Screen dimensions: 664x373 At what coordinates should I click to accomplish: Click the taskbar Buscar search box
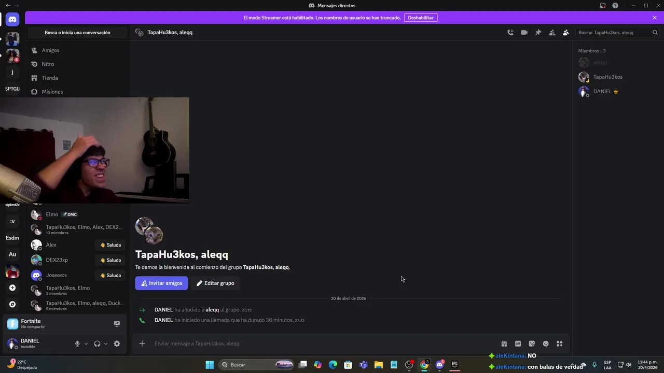257,365
